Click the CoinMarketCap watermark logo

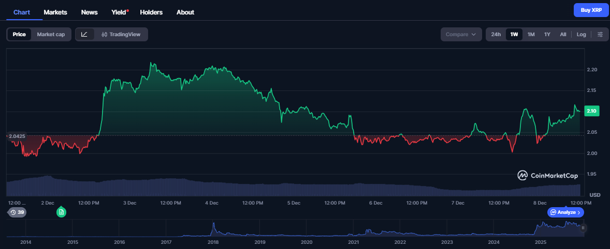[x=548, y=176]
